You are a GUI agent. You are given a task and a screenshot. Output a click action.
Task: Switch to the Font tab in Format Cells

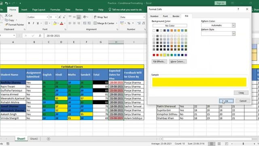(x=165, y=16)
